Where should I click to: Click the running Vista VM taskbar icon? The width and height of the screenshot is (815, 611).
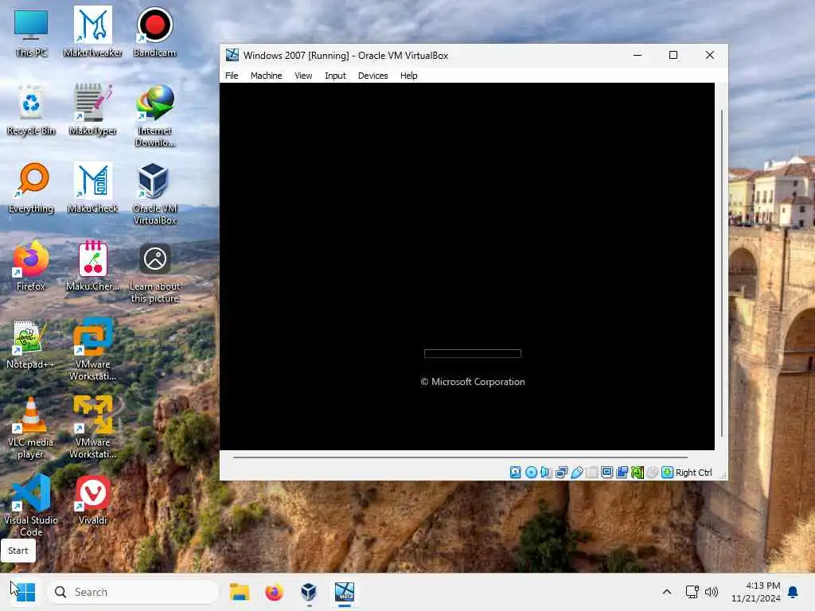[x=344, y=592]
